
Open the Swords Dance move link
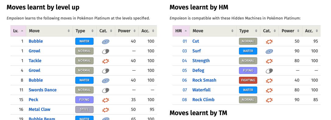tap(43, 90)
